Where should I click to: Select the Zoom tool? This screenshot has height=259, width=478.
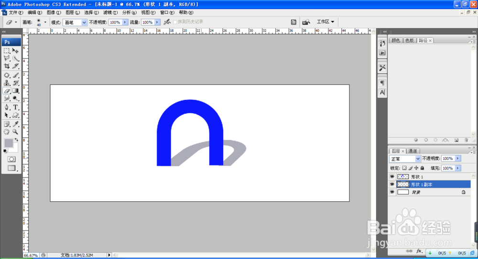pyautogui.click(x=16, y=132)
